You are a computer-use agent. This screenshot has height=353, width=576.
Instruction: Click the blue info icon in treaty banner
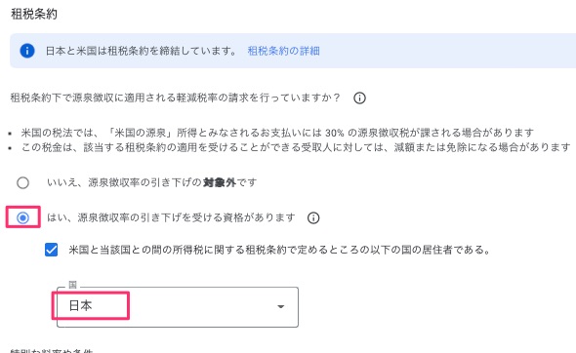[x=27, y=51]
